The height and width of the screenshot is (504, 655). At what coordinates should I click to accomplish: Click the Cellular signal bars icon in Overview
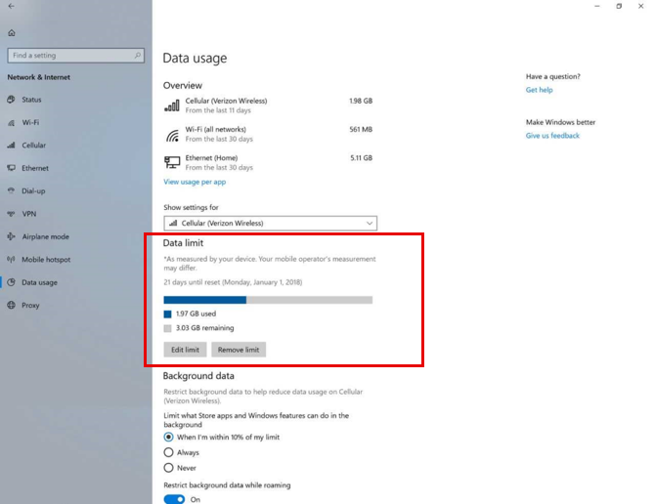(x=172, y=105)
